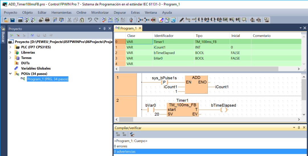Viewport: 308px width, 156px height.
Task: Open the Proyecto panel dropdown arrow
Action: point(100,29)
